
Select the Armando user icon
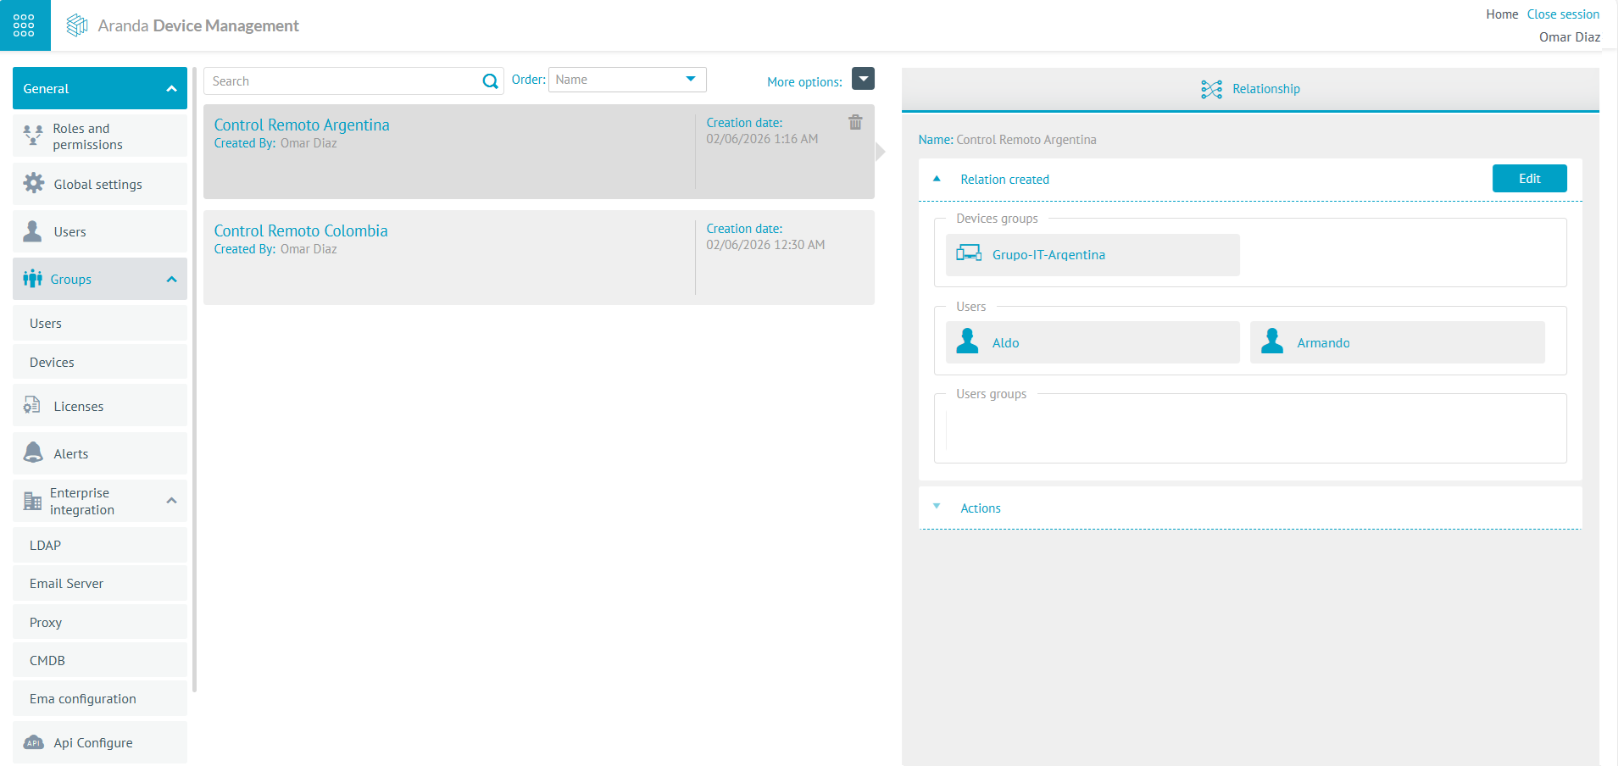click(x=1271, y=341)
